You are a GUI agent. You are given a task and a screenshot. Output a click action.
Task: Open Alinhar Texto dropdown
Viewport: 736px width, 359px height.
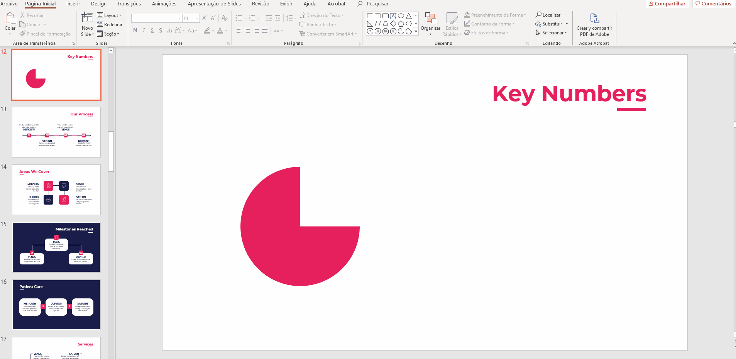click(318, 25)
